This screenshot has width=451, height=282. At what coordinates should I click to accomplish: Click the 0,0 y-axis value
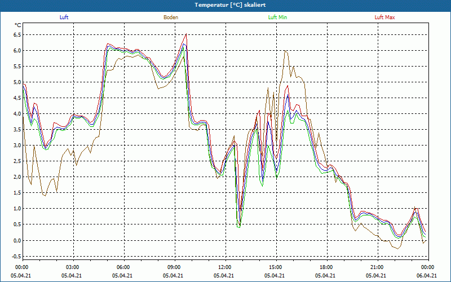pos(18,241)
